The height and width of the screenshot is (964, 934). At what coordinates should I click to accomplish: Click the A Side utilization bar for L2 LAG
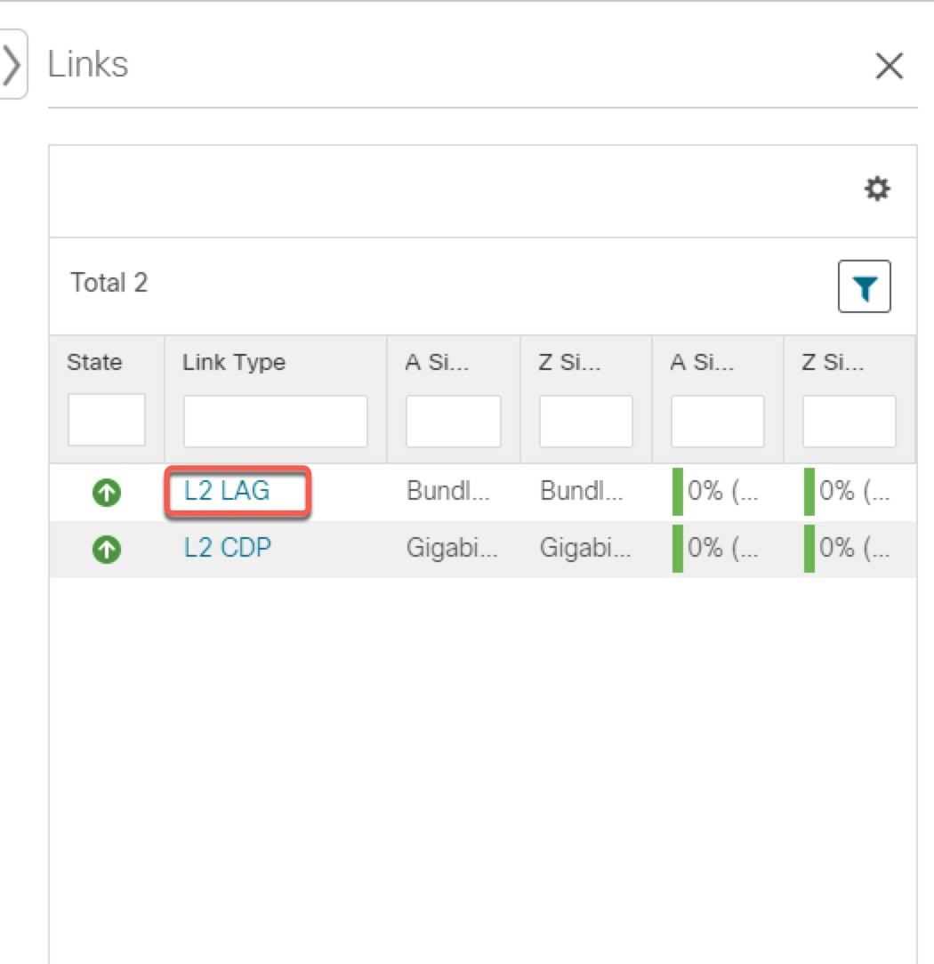(678, 492)
